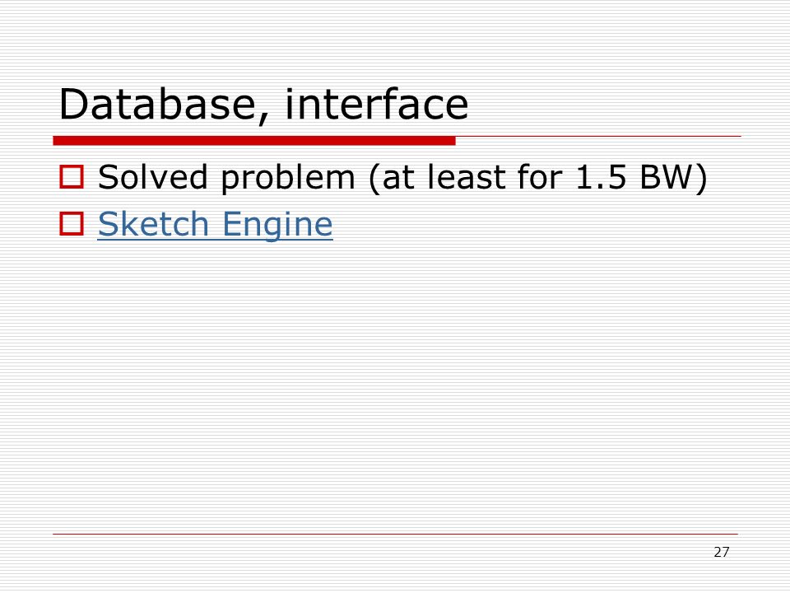Click the red square bullet beside Solved problem
The height and width of the screenshot is (593, 790).
(x=72, y=177)
